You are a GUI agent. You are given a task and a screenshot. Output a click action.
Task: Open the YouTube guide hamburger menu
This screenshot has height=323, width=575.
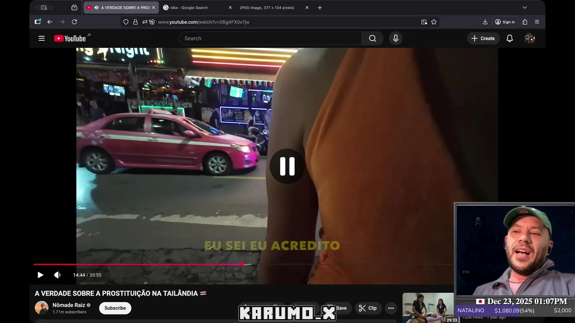pos(42,39)
